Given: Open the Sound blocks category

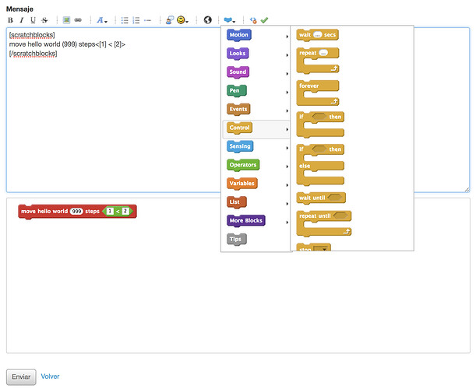Looking at the screenshot, I should [238, 72].
